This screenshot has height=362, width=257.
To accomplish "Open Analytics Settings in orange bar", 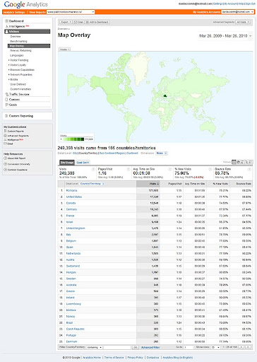I will [14, 12].
